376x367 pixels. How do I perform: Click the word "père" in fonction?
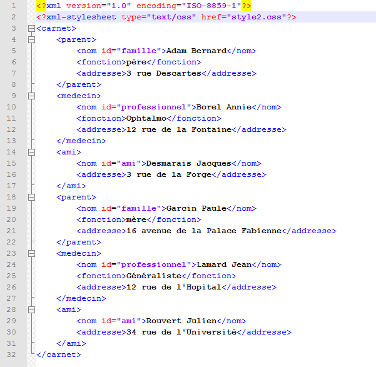coord(136,62)
